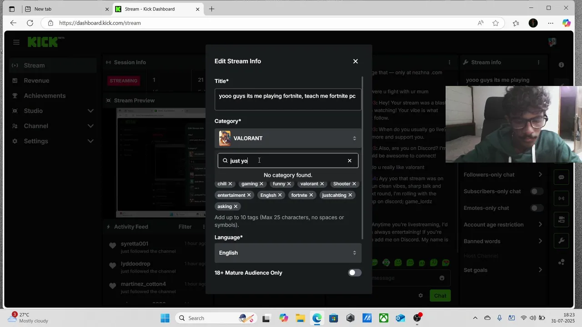The image size is (582, 327).
Task: Open the English language dropdown
Action: [288, 253]
